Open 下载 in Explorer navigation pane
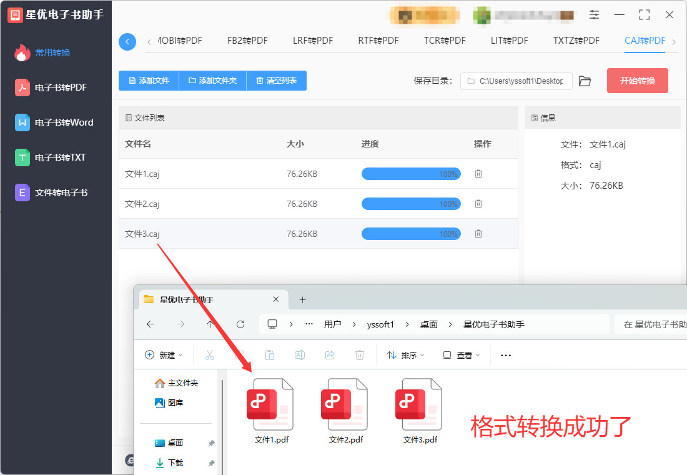Screen dimensions: 687x475 click(169, 462)
